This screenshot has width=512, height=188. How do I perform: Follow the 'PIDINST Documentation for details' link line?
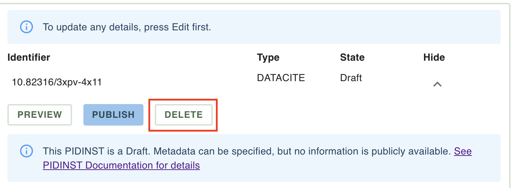click(x=122, y=165)
